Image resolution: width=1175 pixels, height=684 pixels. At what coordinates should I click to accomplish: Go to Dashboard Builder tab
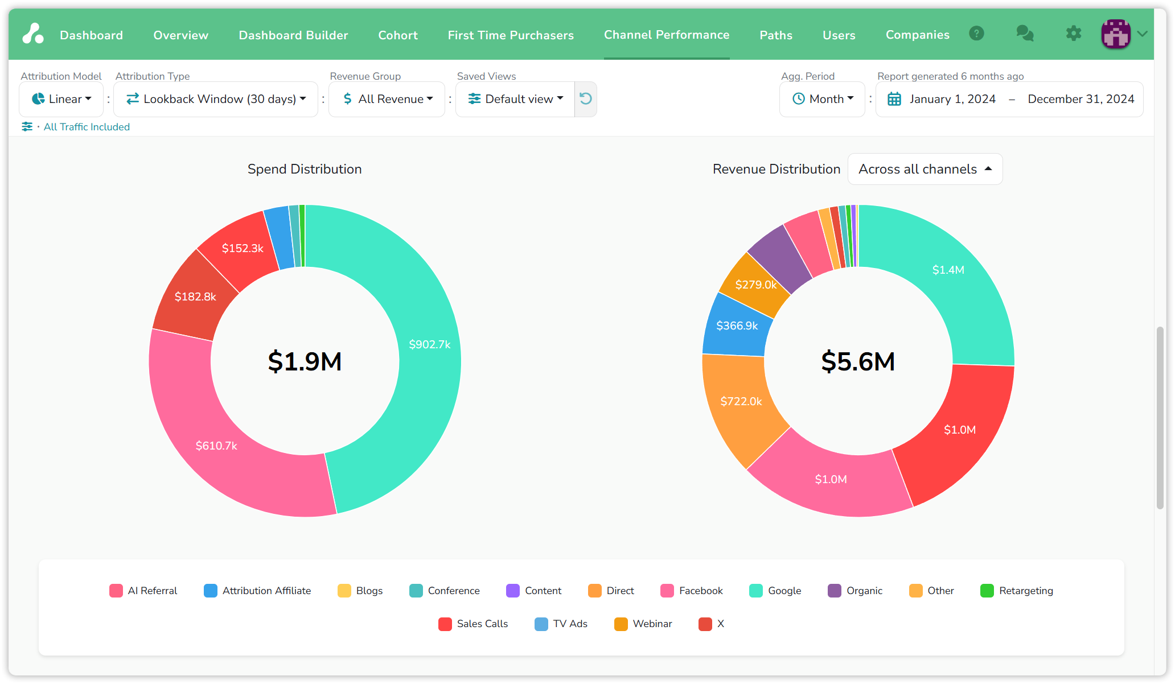293,35
